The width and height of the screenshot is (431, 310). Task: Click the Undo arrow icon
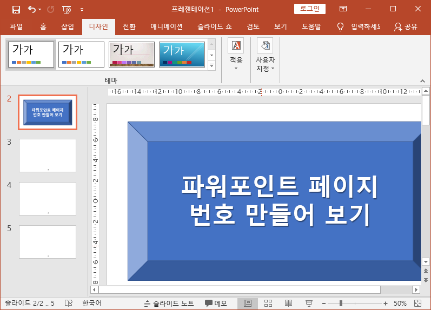(x=32, y=10)
